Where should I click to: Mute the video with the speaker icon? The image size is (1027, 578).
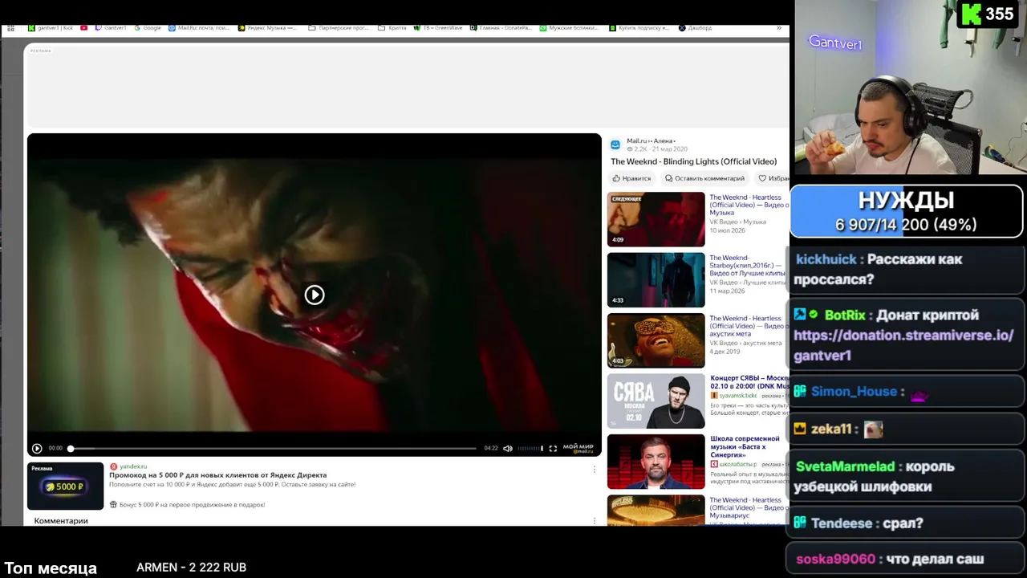(x=508, y=448)
